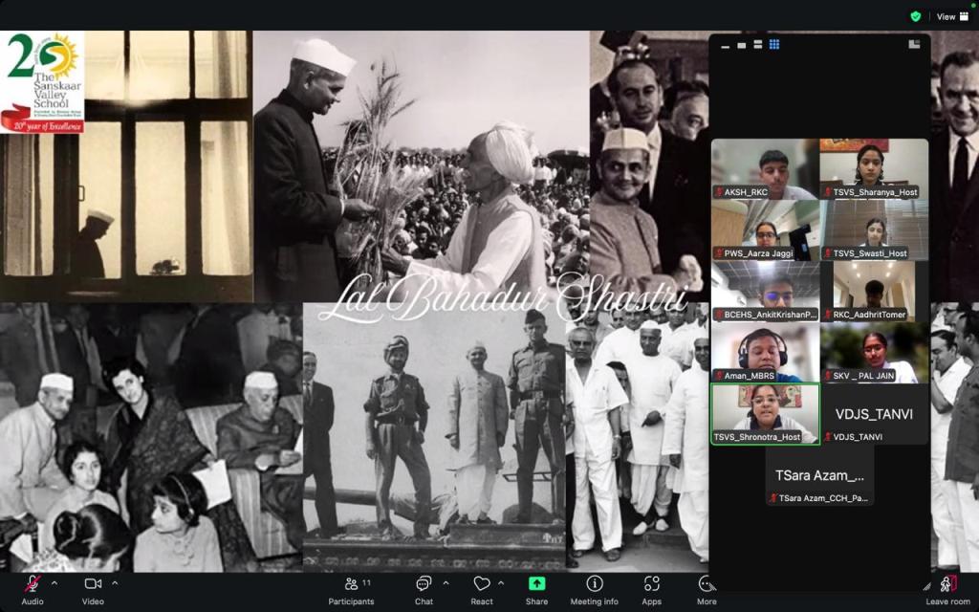979x612 pixels.
Task: Hide thumbnail video strip with minimize bar
Action: [726, 45]
